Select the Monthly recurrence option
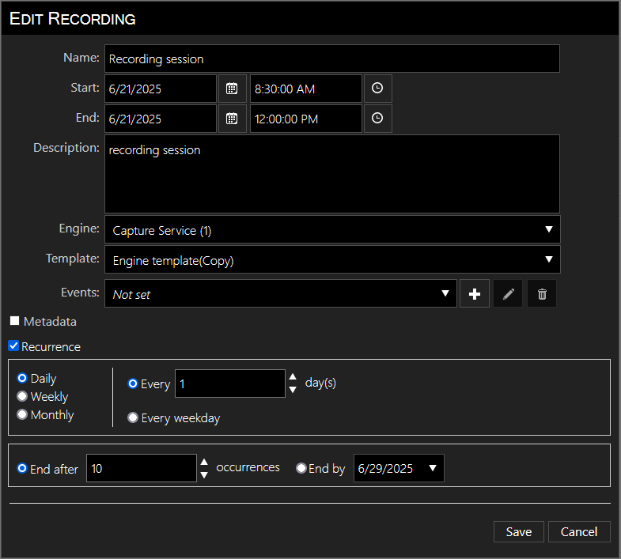Screen dimensions: 621x559 [x=22, y=414]
